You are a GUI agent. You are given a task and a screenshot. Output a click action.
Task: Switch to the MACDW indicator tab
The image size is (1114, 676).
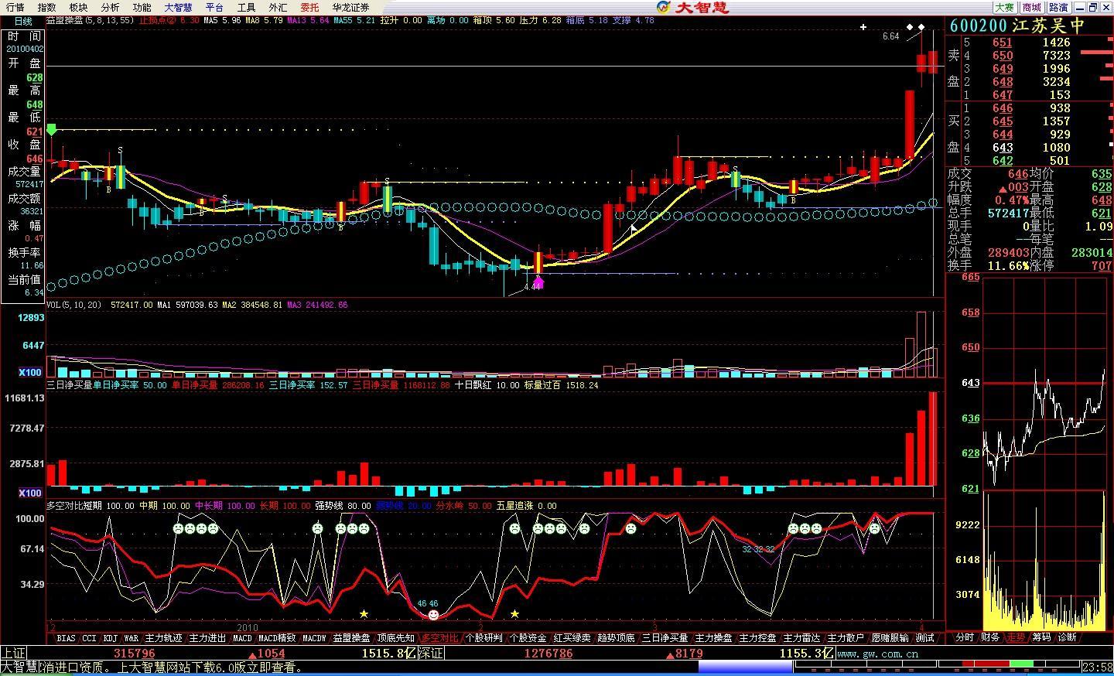click(x=315, y=638)
